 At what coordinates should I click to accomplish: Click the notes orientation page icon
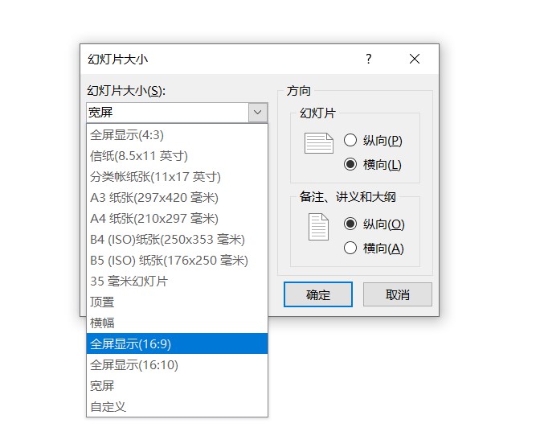[x=318, y=227]
